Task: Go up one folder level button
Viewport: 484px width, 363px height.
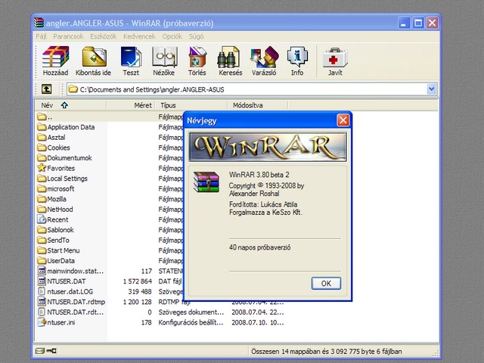Action: [x=47, y=89]
